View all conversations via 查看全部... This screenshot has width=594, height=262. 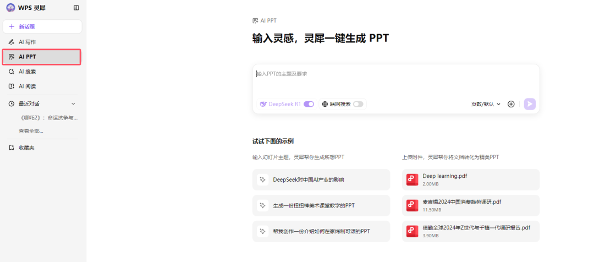pos(31,131)
